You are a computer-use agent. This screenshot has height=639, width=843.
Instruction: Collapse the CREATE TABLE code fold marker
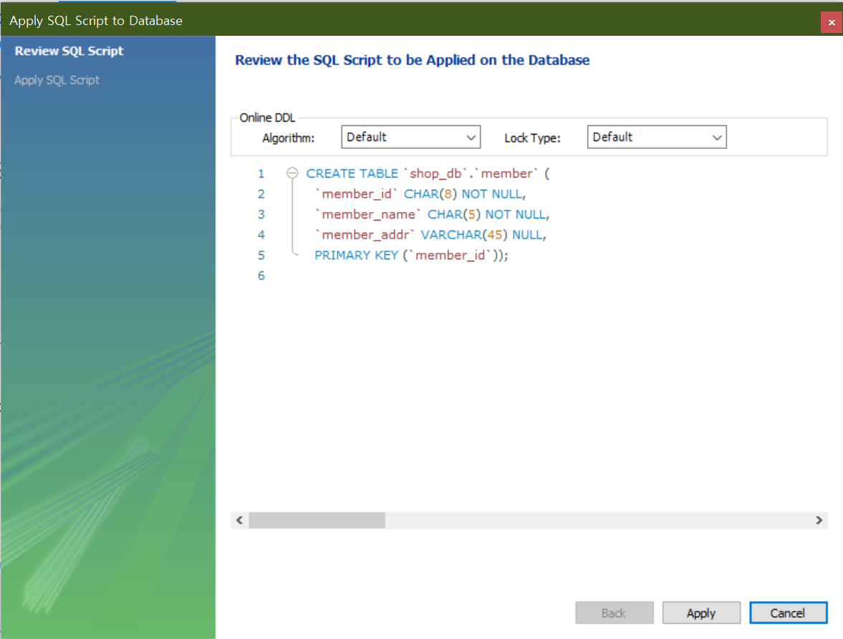(x=292, y=173)
